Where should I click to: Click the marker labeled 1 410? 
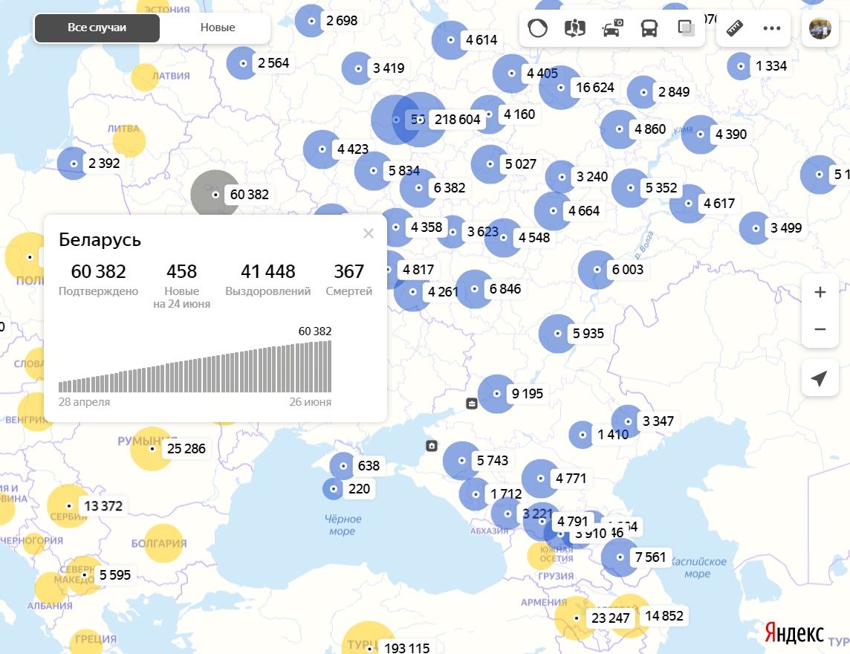click(583, 435)
